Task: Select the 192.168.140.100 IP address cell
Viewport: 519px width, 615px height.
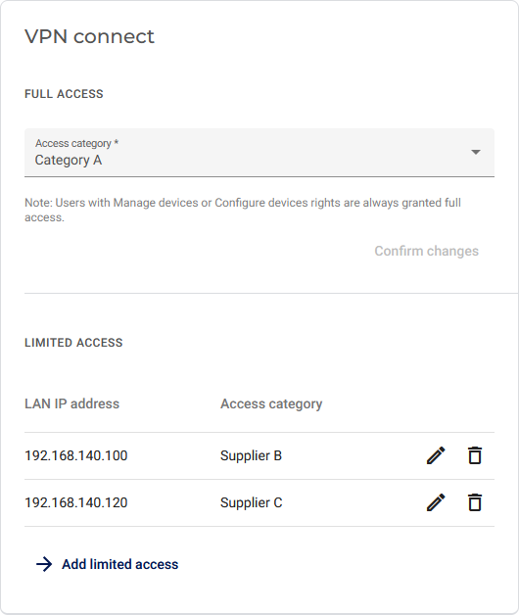Action: click(76, 455)
